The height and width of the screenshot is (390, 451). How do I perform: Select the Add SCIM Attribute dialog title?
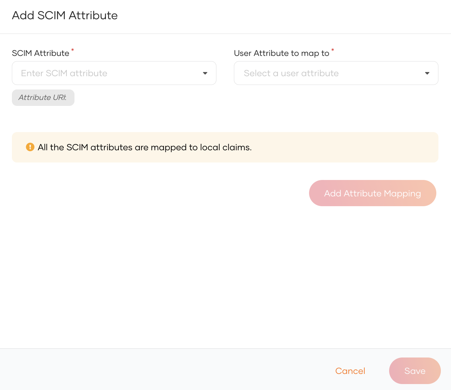pos(65,15)
